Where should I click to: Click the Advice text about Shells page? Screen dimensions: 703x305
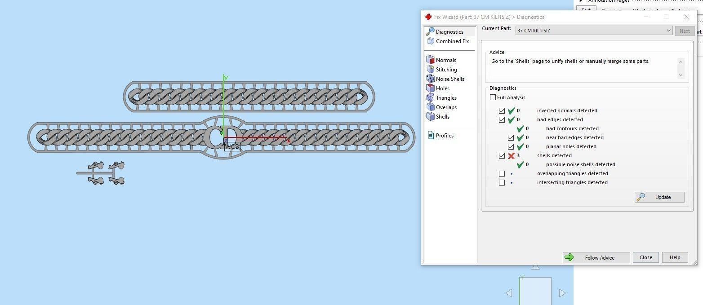pos(570,61)
